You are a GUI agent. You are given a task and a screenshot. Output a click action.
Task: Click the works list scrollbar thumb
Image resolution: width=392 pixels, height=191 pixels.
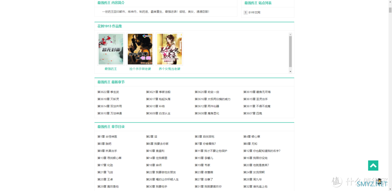pyautogui.click(x=290, y=51)
